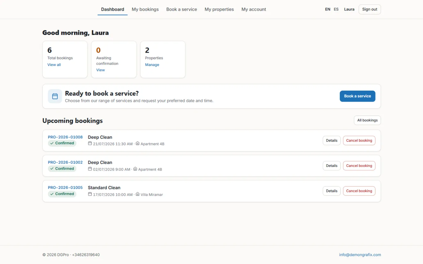Screen dimensions: 423x264
Task: Click footer text © 2026 DGPro · +34626319640
Action: [71, 255]
